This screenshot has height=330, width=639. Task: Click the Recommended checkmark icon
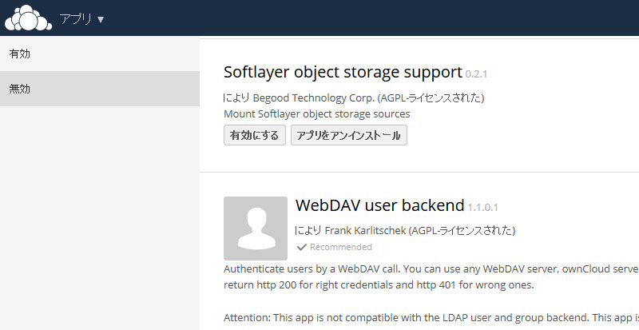pos(302,247)
